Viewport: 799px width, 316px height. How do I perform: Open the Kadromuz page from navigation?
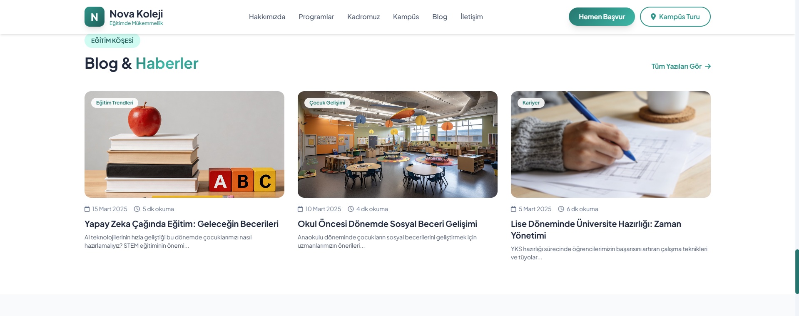click(363, 17)
